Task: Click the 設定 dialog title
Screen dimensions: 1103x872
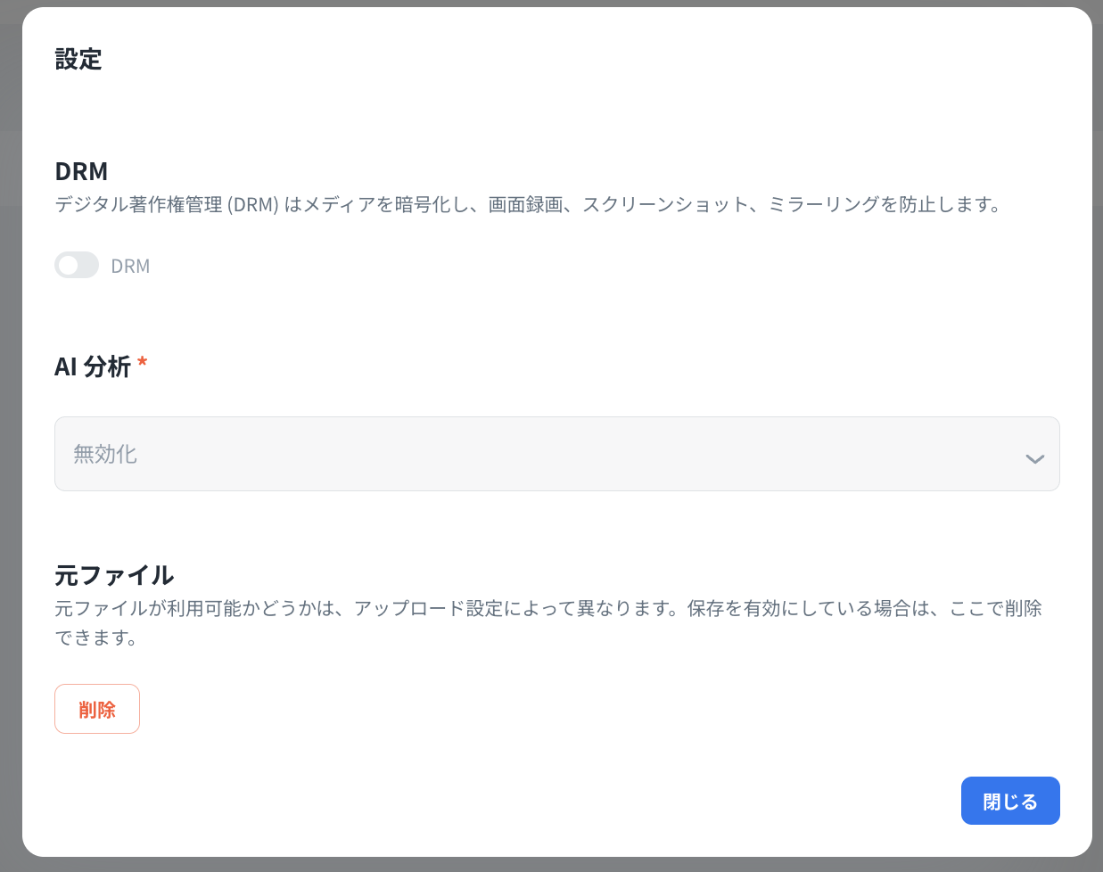Action: 78,60
